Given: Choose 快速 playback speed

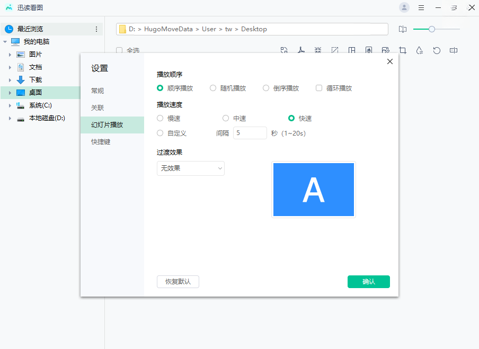Looking at the screenshot, I should [x=291, y=118].
